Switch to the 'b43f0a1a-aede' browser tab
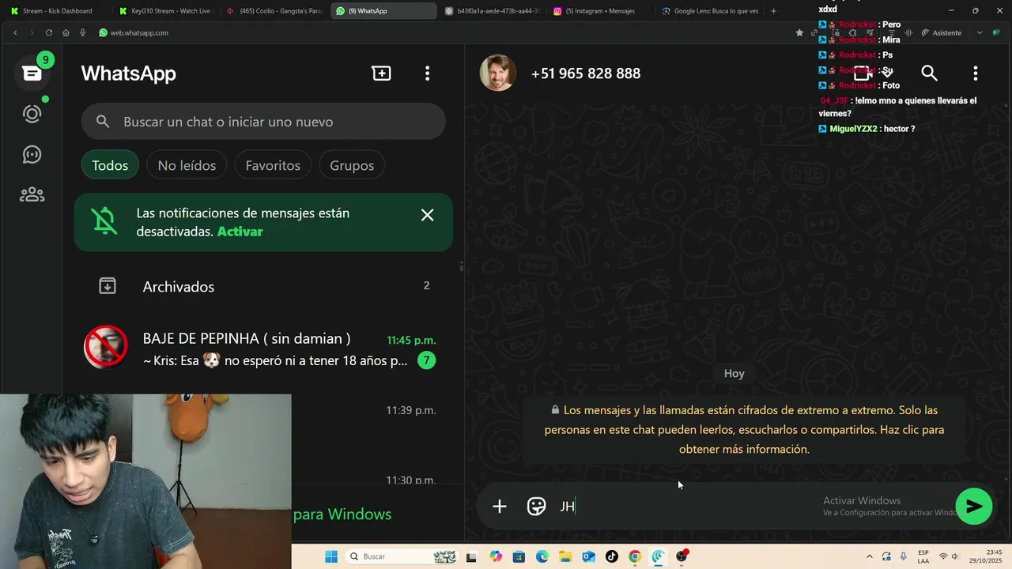The height and width of the screenshot is (569, 1012). coord(491,11)
